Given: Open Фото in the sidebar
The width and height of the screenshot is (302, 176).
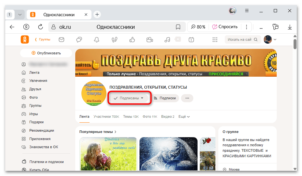Looking at the screenshot, I should point(33,97).
